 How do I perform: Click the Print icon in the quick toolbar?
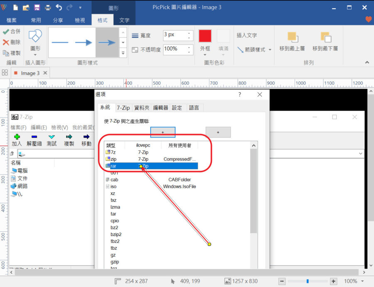pyautogui.click(x=48, y=7)
